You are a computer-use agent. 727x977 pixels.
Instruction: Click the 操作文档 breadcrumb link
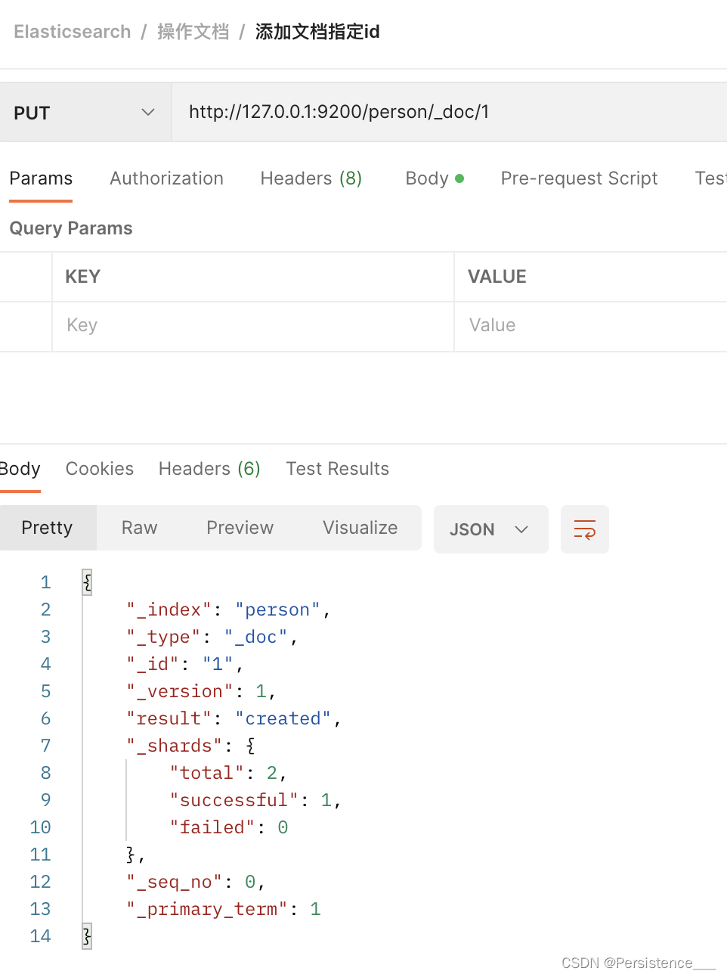[x=193, y=32]
